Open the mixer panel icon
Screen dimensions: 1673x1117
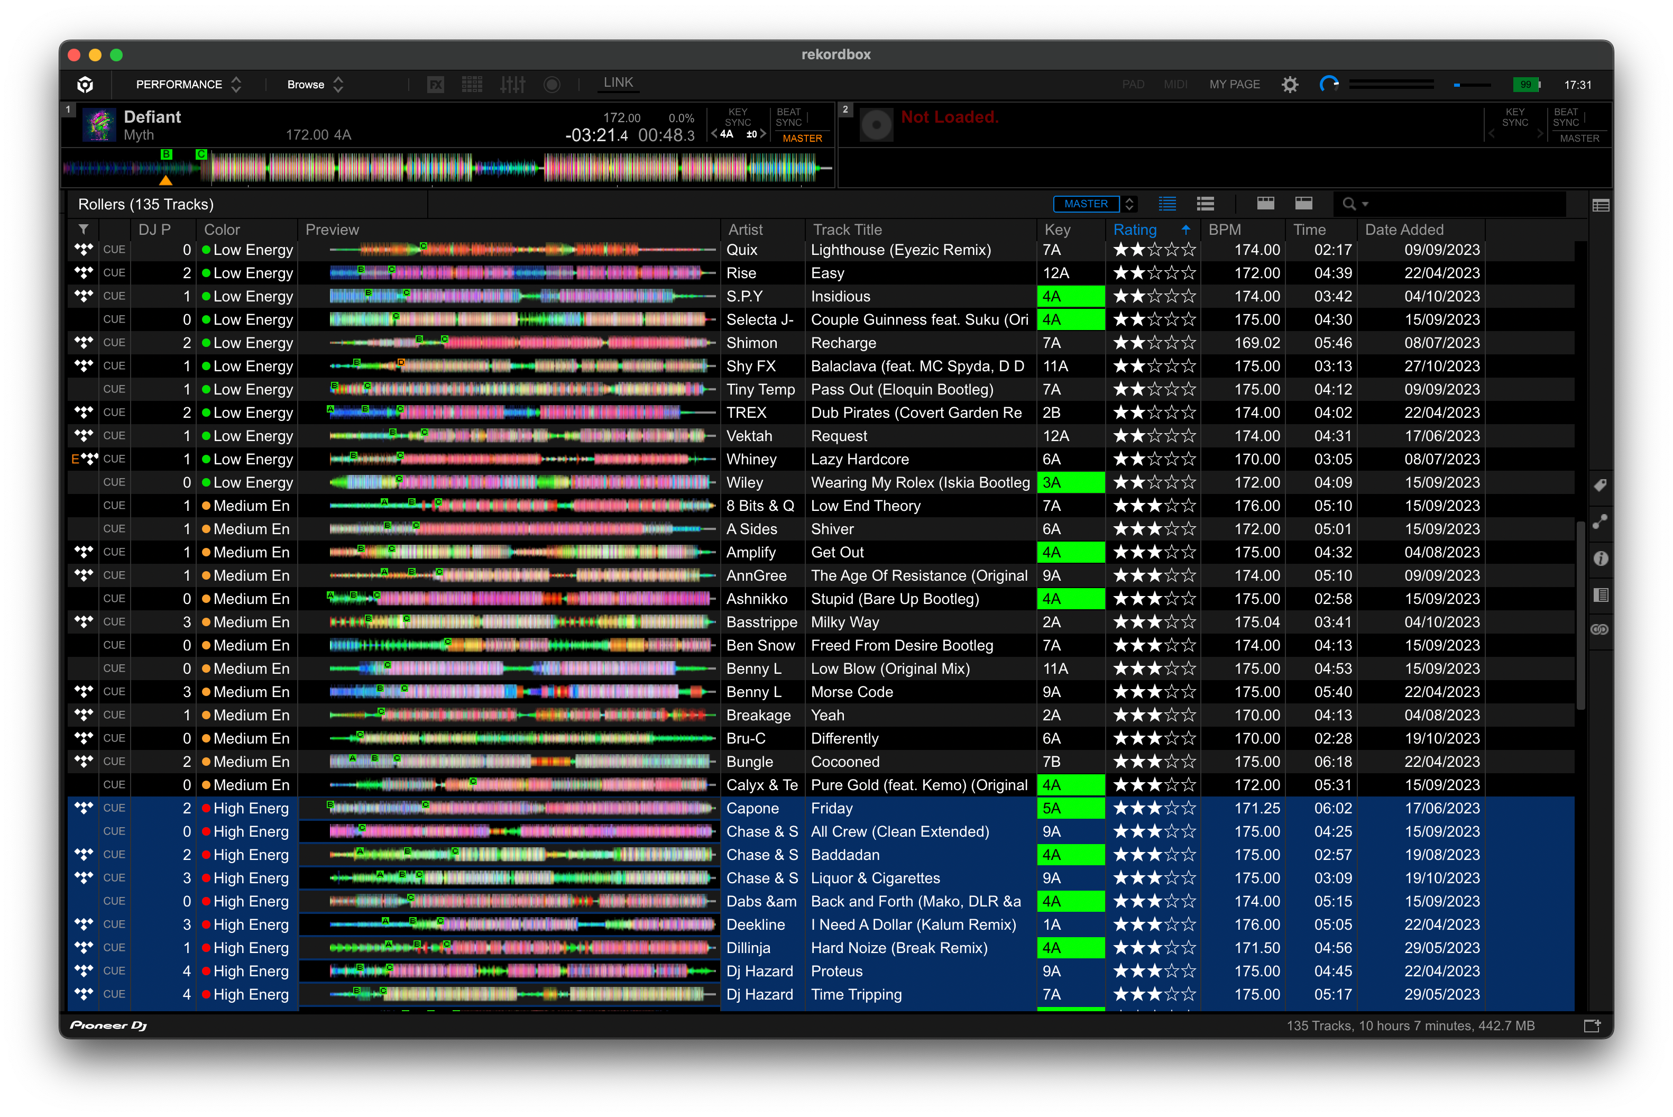click(512, 85)
